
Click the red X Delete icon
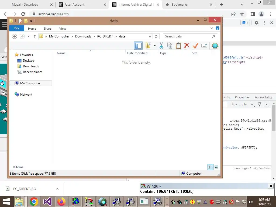[x=187, y=46]
